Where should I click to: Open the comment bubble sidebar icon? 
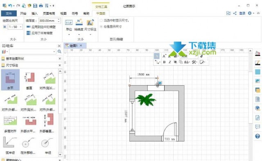[257, 127]
